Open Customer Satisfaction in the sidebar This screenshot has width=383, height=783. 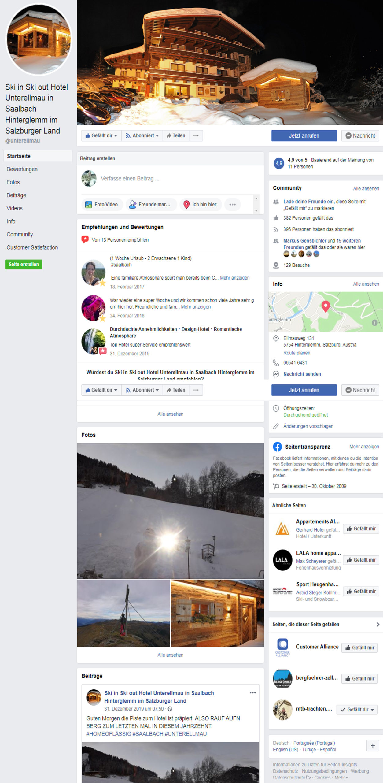(32, 247)
